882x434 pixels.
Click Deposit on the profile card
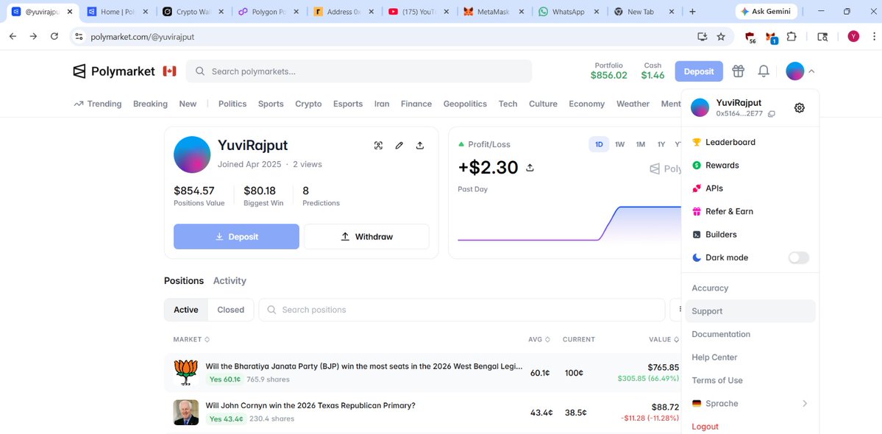[x=236, y=237]
